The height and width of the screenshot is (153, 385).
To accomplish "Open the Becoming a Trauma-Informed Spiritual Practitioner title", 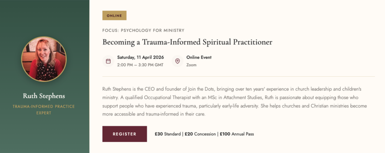I will tap(187, 42).
